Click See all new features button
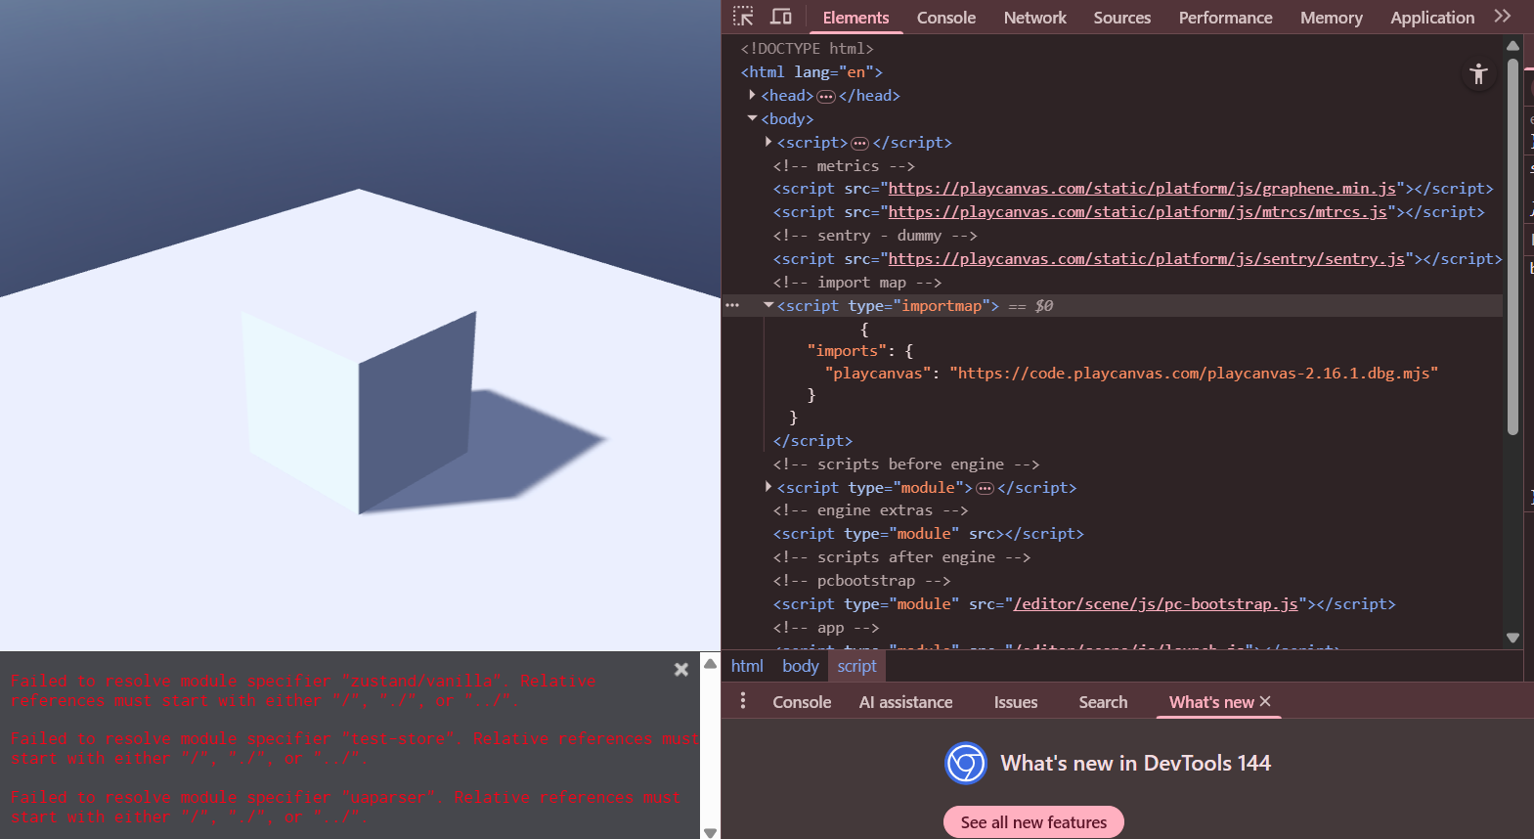1534x839 pixels. [x=1033, y=822]
